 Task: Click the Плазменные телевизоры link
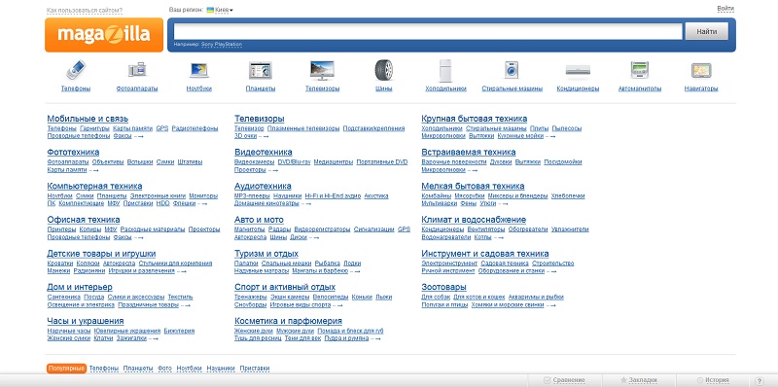coord(303,128)
